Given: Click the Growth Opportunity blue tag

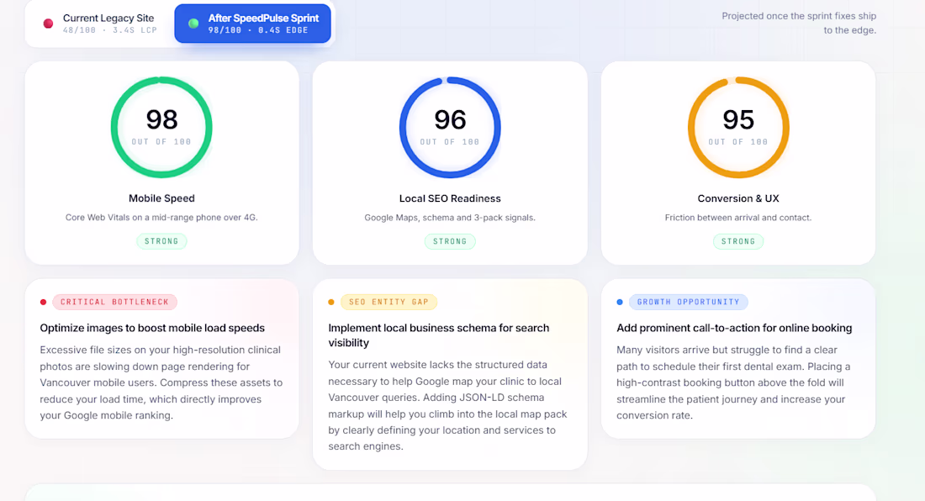Looking at the screenshot, I should point(689,302).
